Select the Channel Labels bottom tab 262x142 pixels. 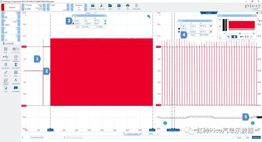[x=132, y=134]
